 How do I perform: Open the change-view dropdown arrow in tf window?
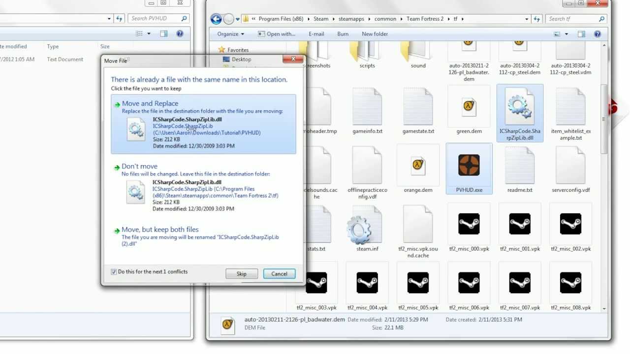coord(567,34)
